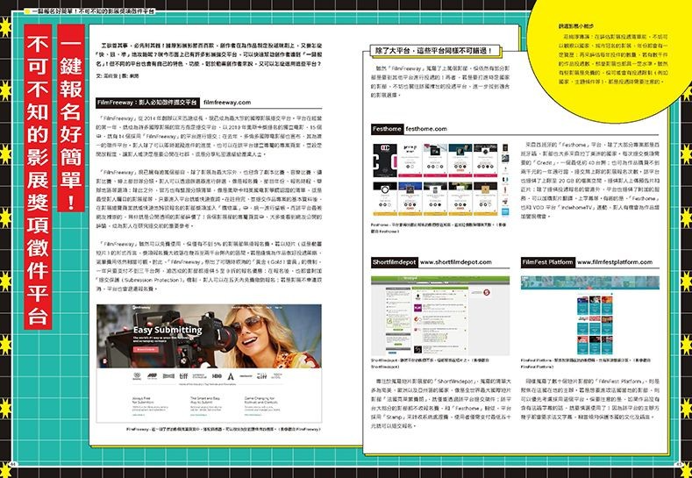The height and width of the screenshot is (478, 692).
Task: Click the black FilmFest Platform label
Action: pos(547,262)
